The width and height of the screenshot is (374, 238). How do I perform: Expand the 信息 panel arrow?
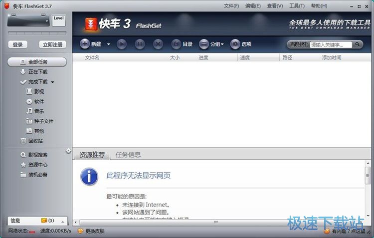(63, 222)
